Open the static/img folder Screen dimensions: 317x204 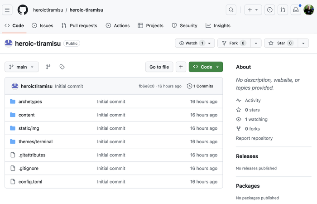click(29, 128)
